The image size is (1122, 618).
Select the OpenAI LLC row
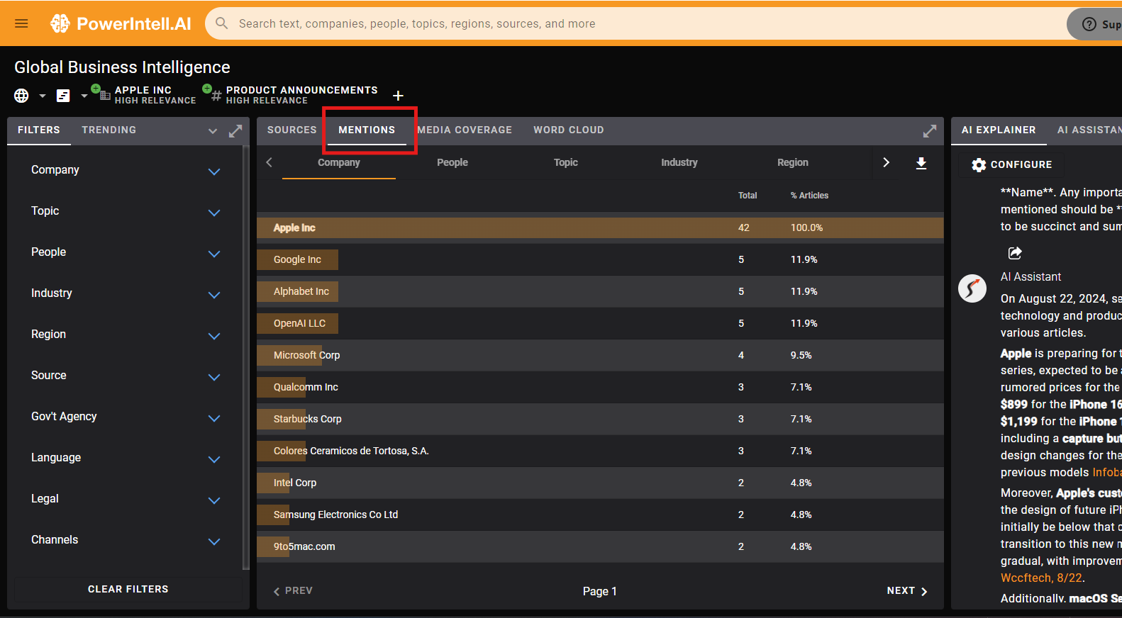coord(600,324)
